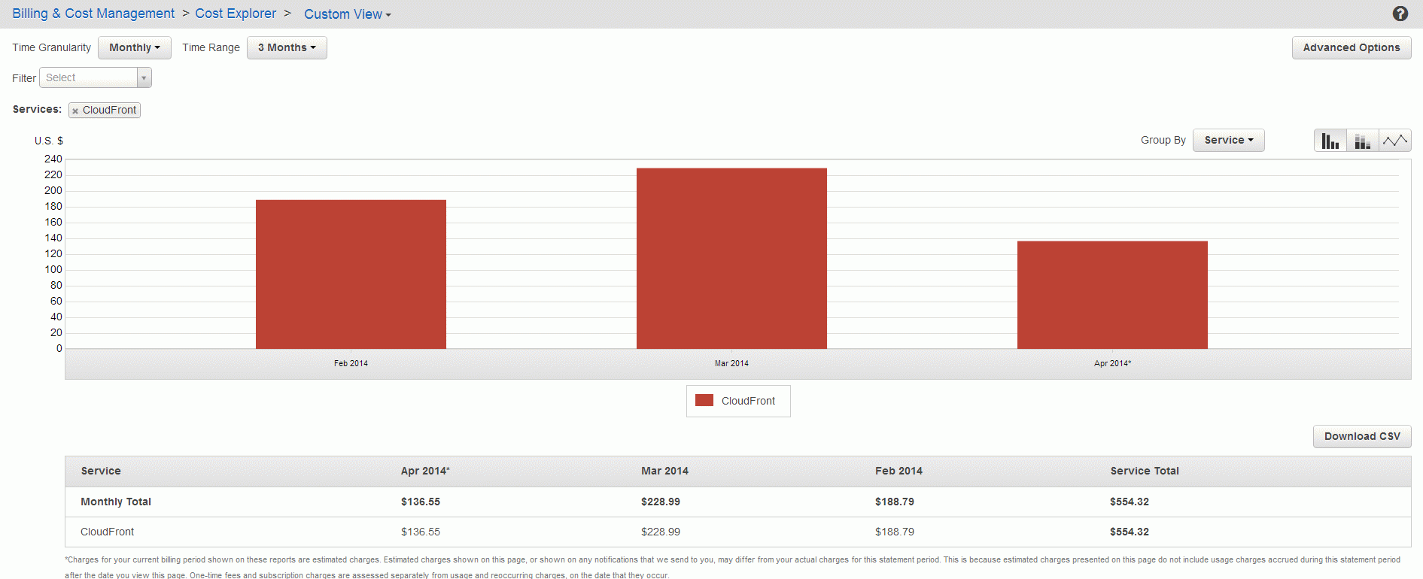Go to Billing & Cost Management
This screenshot has width=1423, height=579.
pos(93,14)
